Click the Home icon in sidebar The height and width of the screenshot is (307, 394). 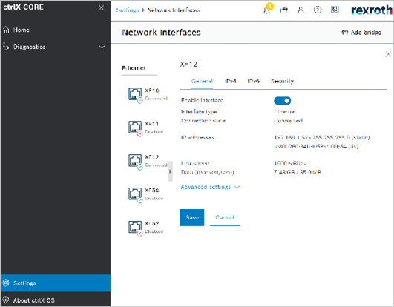[6, 30]
